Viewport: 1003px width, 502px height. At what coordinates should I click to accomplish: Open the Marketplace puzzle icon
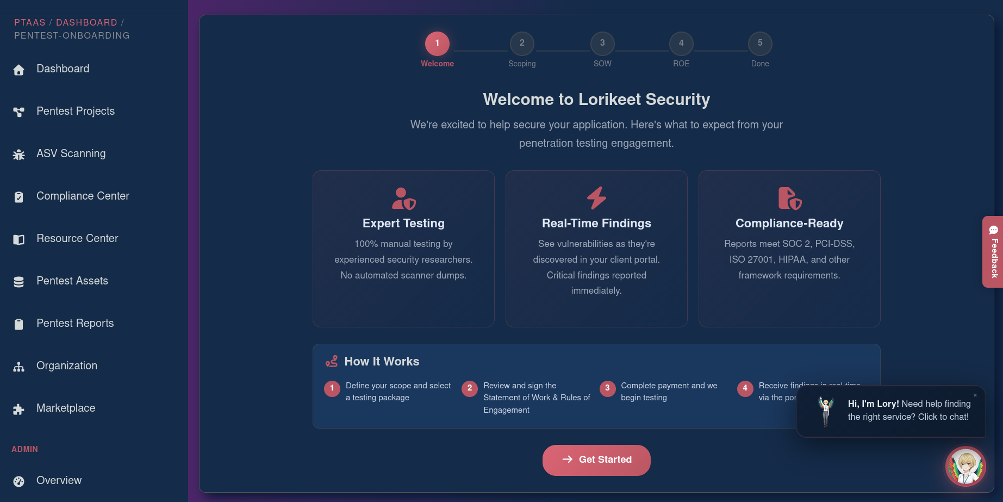(x=19, y=408)
